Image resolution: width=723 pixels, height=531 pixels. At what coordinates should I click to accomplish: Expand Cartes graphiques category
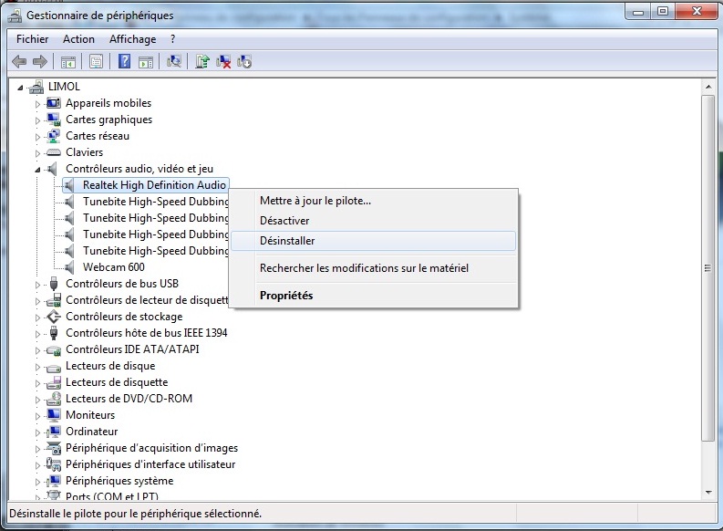click(x=37, y=120)
